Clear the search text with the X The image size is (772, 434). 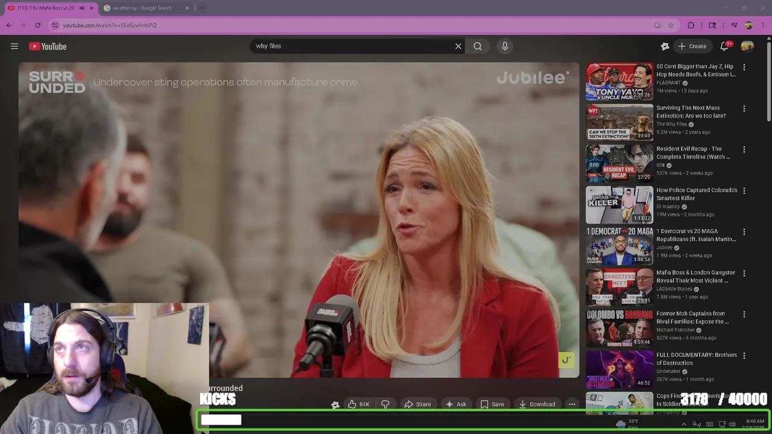458,46
